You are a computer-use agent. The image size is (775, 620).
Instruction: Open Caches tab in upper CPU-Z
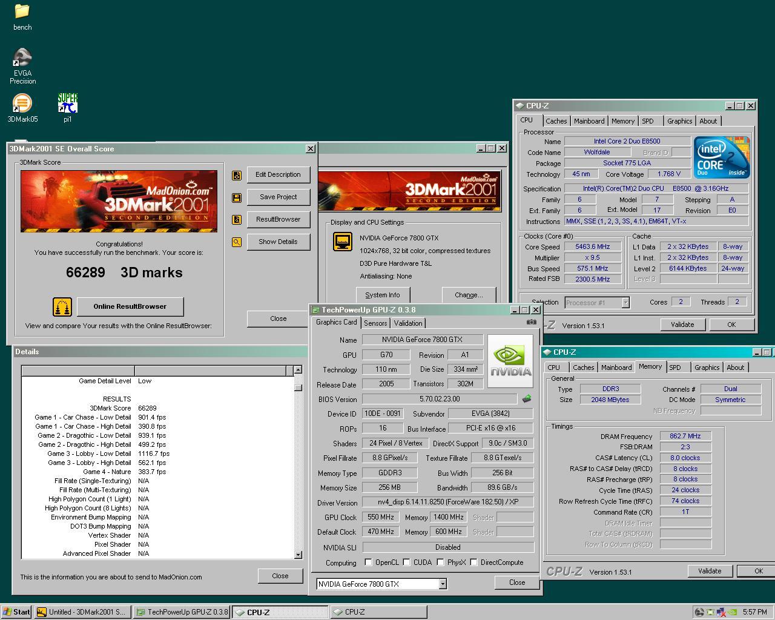point(556,121)
